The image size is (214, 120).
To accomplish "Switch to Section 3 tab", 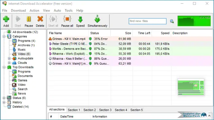I will click(x=105, y=110).
